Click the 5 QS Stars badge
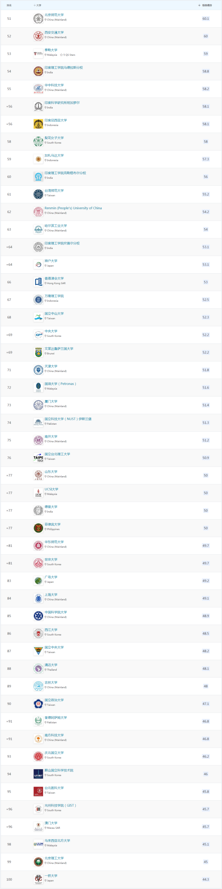The image size is (222, 889). [x=68, y=55]
